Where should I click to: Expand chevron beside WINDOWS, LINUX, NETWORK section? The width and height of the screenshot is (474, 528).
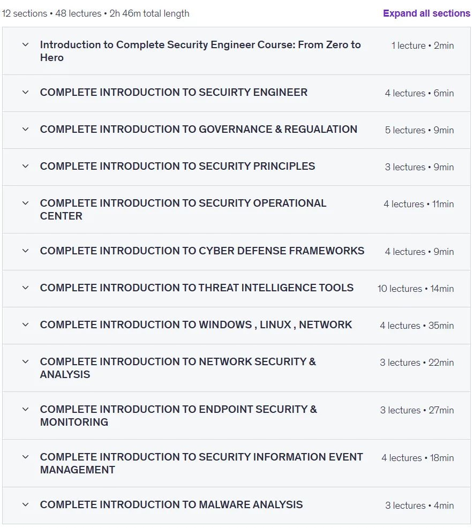[25, 325]
